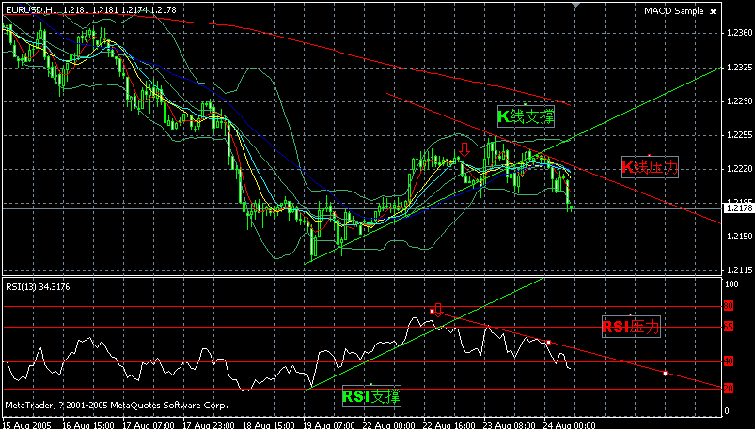The width and height of the screenshot is (755, 429).
Task: Click the 1.2220 price axis label
Action: [741, 169]
